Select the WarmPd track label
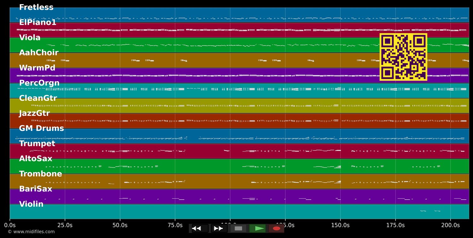 tap(37, 68)
